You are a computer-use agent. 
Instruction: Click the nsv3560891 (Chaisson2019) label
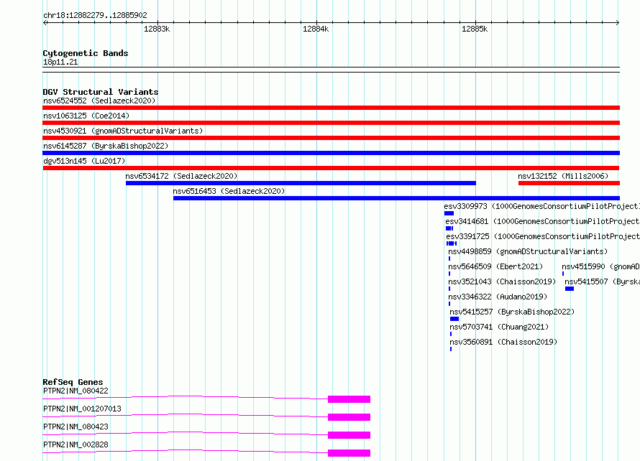coord(503,342)
